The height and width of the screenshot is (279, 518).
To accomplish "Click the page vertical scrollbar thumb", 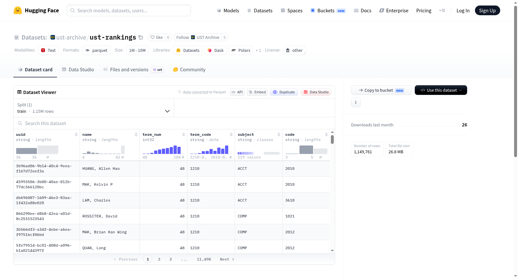I will pyautogui.click(x=516, y=81).
